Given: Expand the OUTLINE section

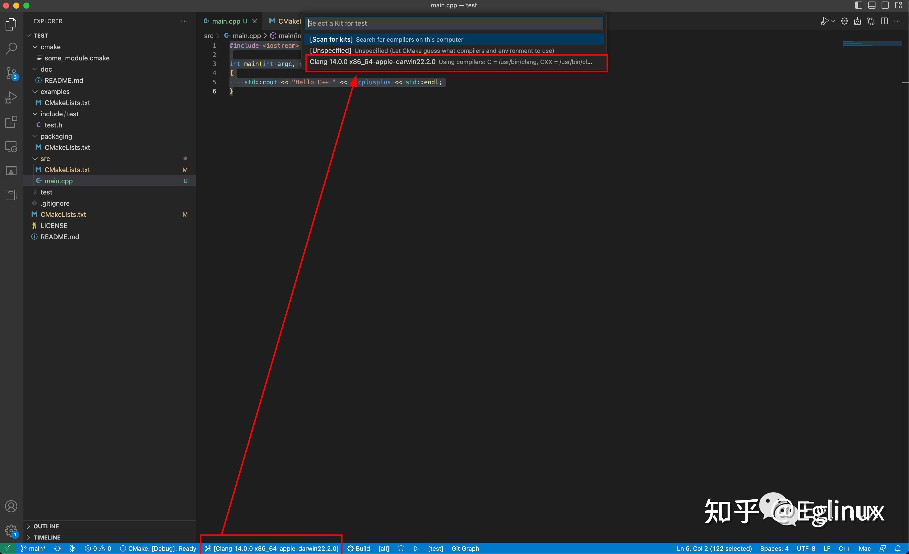Looking at the screenshot, I should pyautogui.click(x=110, y=526).
